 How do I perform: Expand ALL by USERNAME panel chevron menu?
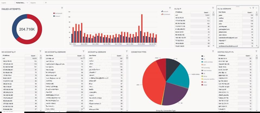256,8
